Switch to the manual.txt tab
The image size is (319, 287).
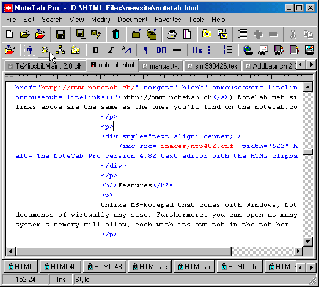pyautogui.click(x=161, y=66)
